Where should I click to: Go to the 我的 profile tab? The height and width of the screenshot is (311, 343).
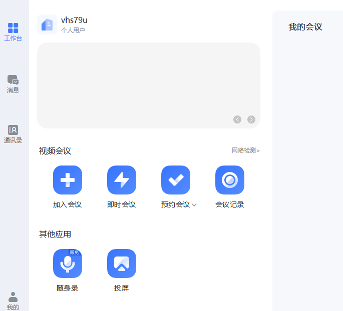point(13,301)
